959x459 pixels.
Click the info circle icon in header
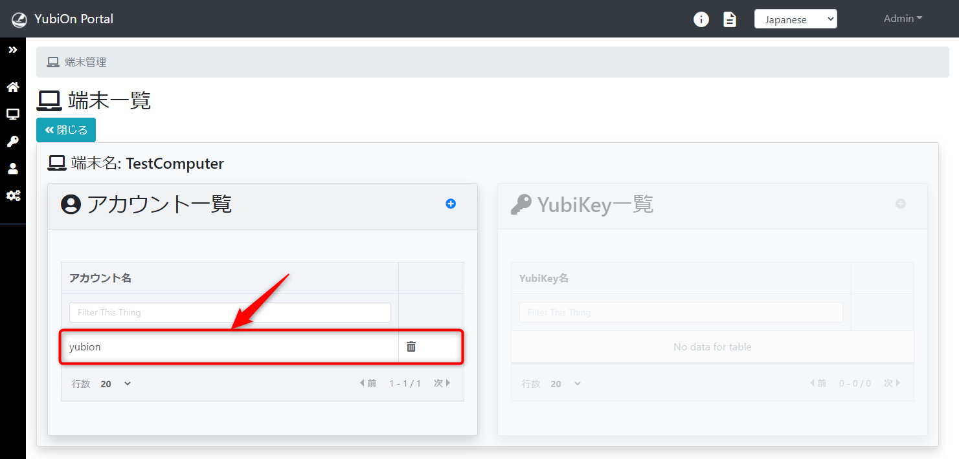pos(701,19)
